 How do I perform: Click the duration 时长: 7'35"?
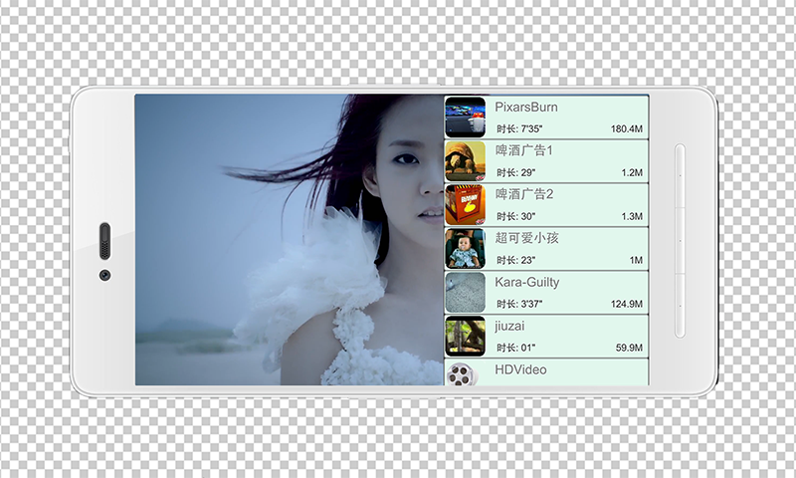click(x=518, y=129)
